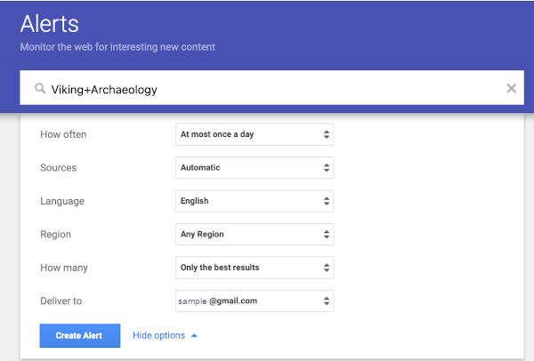Open the 'At most once a day' dropdown
The width and height of the screenshot is (534, 361).
tap(255, 134)
